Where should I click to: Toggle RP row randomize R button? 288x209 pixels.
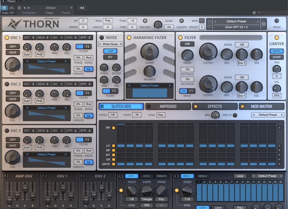279,128
